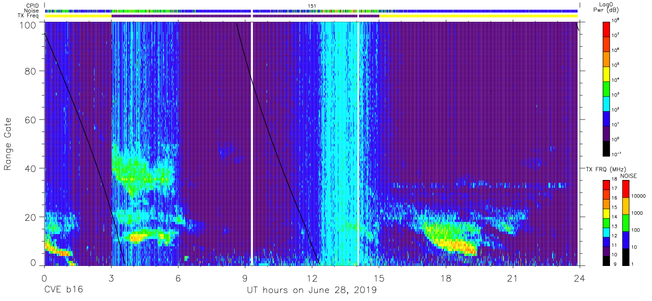Click the 60 tick on Range Gate axis
This screenshot has height=301, width=652.
31,120
